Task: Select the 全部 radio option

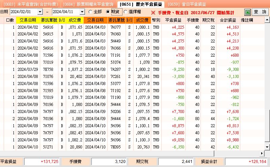Action: coord(90,12)
